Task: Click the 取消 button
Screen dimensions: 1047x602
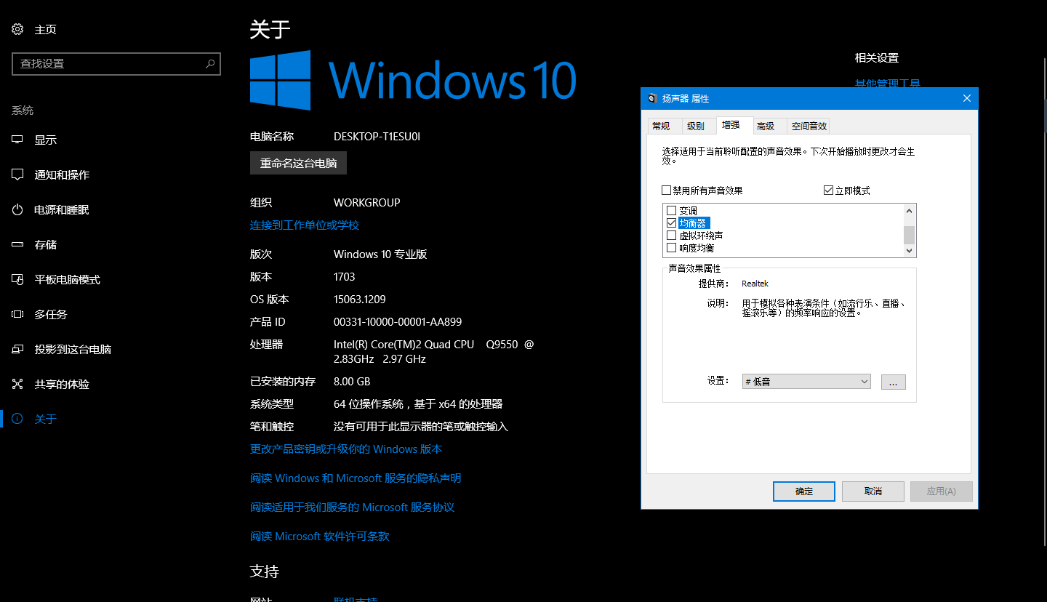Action: click(x=873, y=491)
